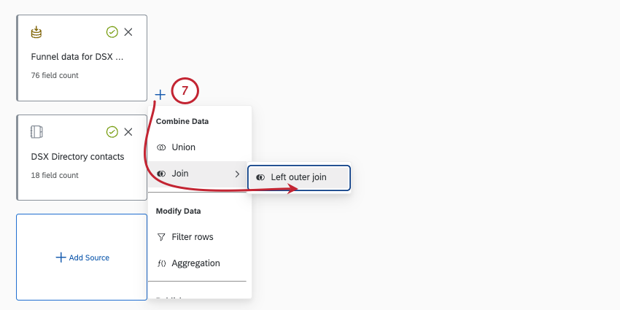Click the Aggregation function icon
620x310 pixels.
[x=161, y=263]
